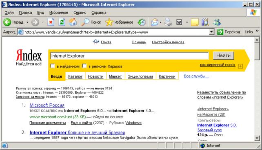Image resolution: width=262 pixels, height=150 pixels.
Task: Click 'Разместить объявление по словам' link
Action: click(x=222, y=95)
